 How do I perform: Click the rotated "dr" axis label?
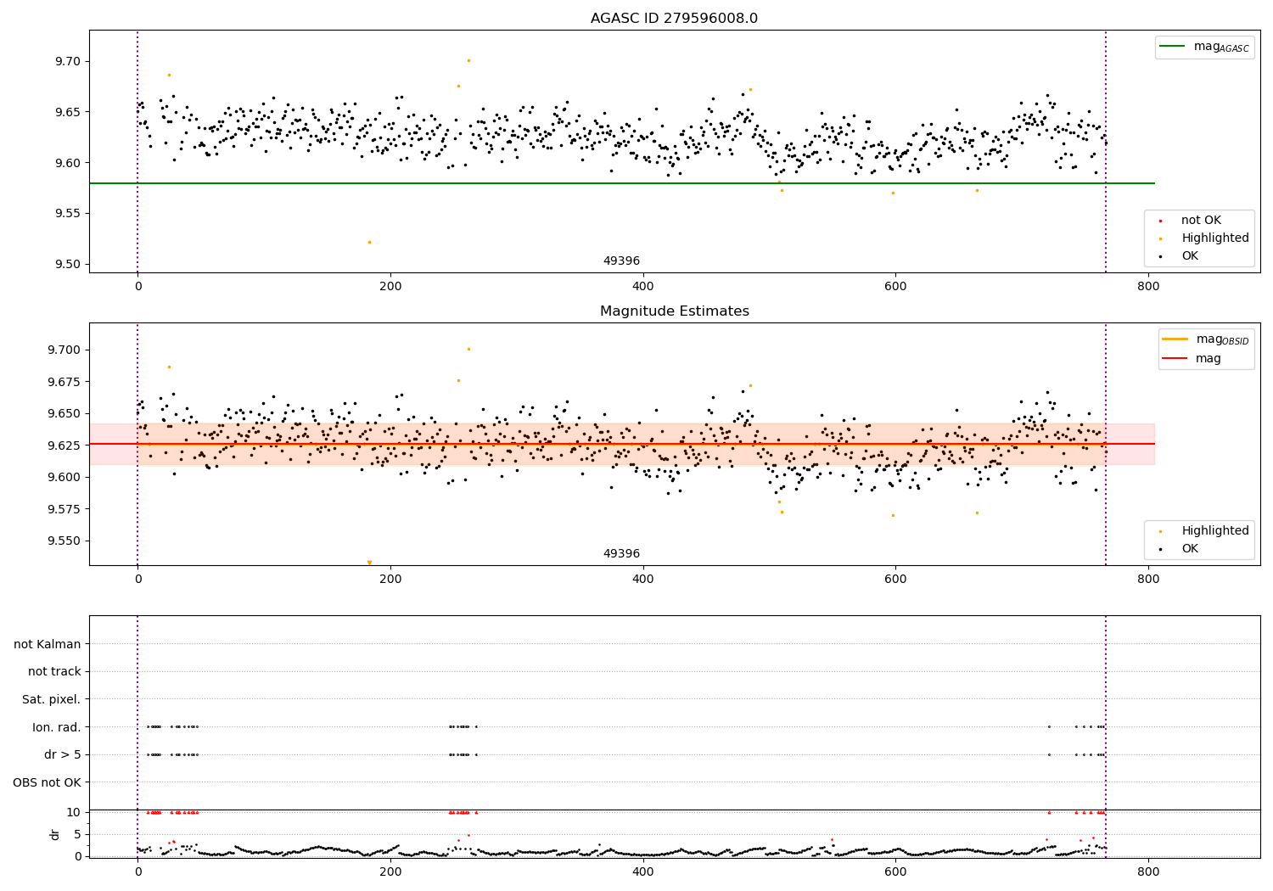click(55, 834)
